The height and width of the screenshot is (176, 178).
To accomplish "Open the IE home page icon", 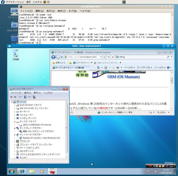I will [98, 68].
